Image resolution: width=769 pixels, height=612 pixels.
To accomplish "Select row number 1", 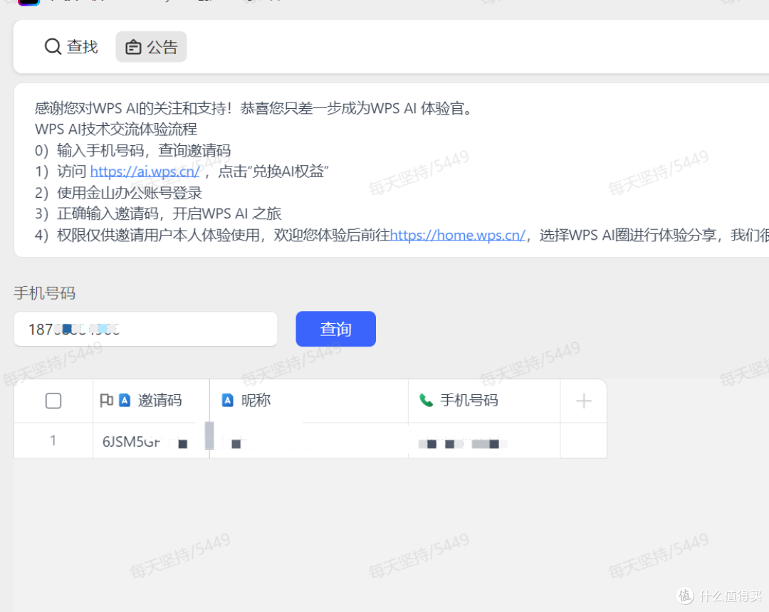I will 53,440.
